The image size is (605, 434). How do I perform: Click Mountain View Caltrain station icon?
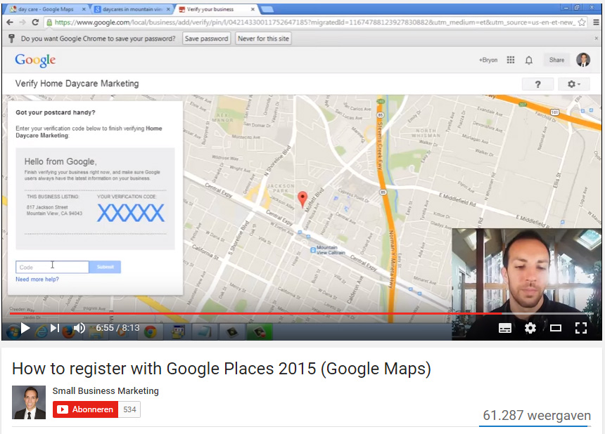click(x=313, y=250)
